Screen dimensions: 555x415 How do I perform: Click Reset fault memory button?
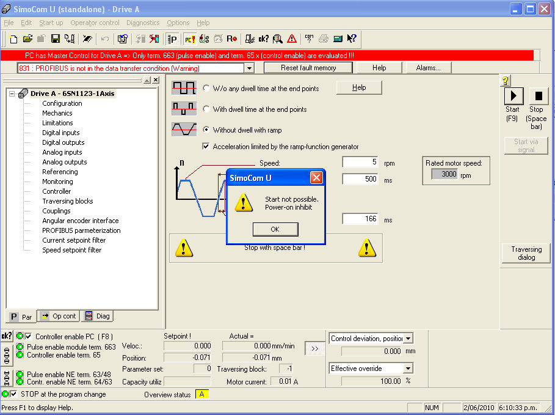(308, 68)
